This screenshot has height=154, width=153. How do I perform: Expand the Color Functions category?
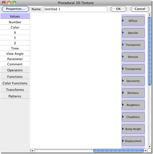15,83
